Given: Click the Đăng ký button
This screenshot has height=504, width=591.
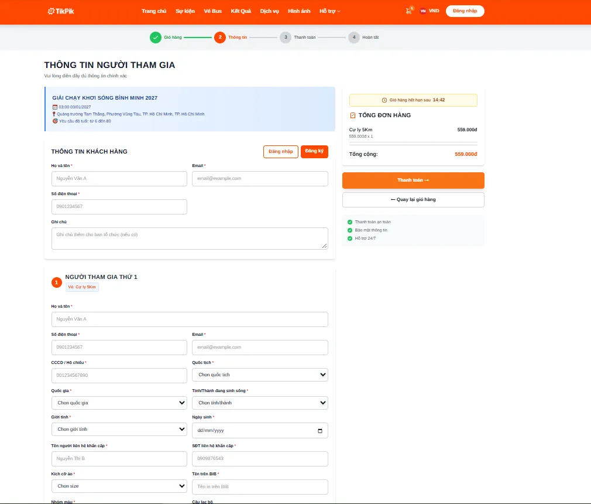Looking at the screenshot, I should (x=314, y=151).
